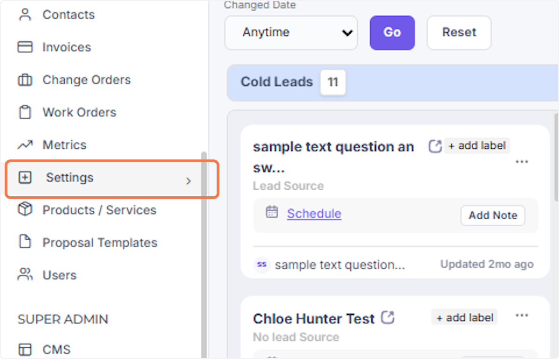Click the SS avatar badge

262,264
